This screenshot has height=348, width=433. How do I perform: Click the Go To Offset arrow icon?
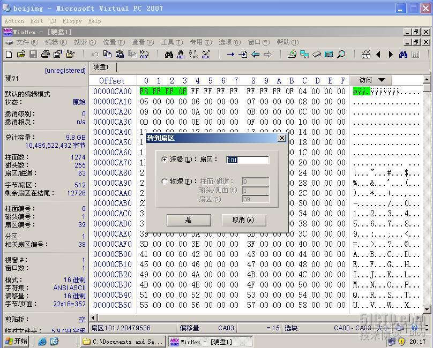click(x=230, y=55)
